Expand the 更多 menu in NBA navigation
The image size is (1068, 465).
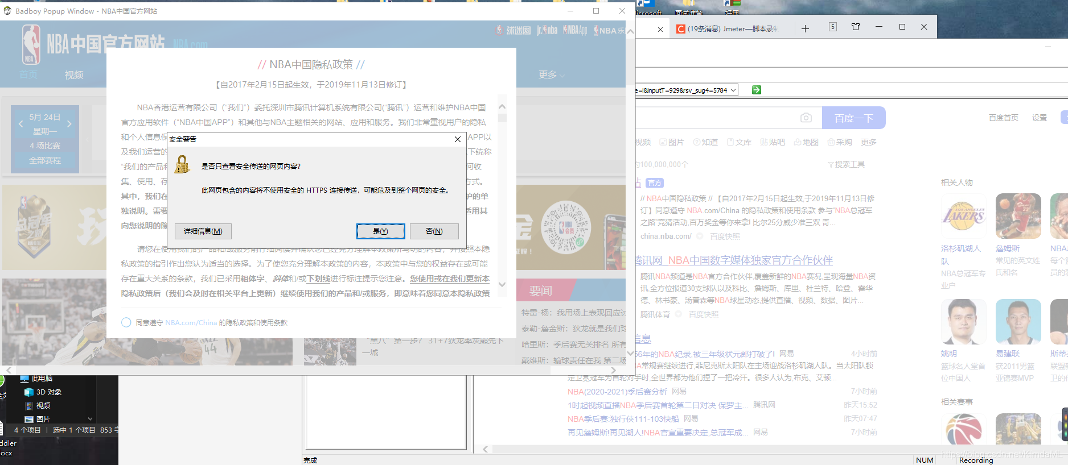point(552,74)
